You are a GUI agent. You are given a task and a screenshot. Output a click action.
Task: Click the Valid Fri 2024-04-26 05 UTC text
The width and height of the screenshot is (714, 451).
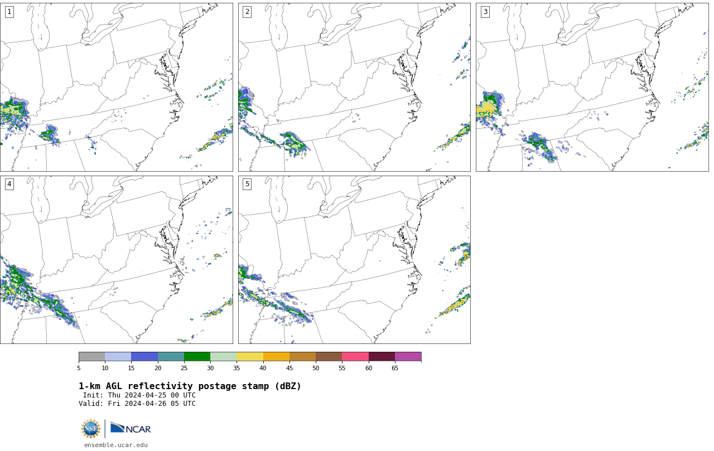137,404
